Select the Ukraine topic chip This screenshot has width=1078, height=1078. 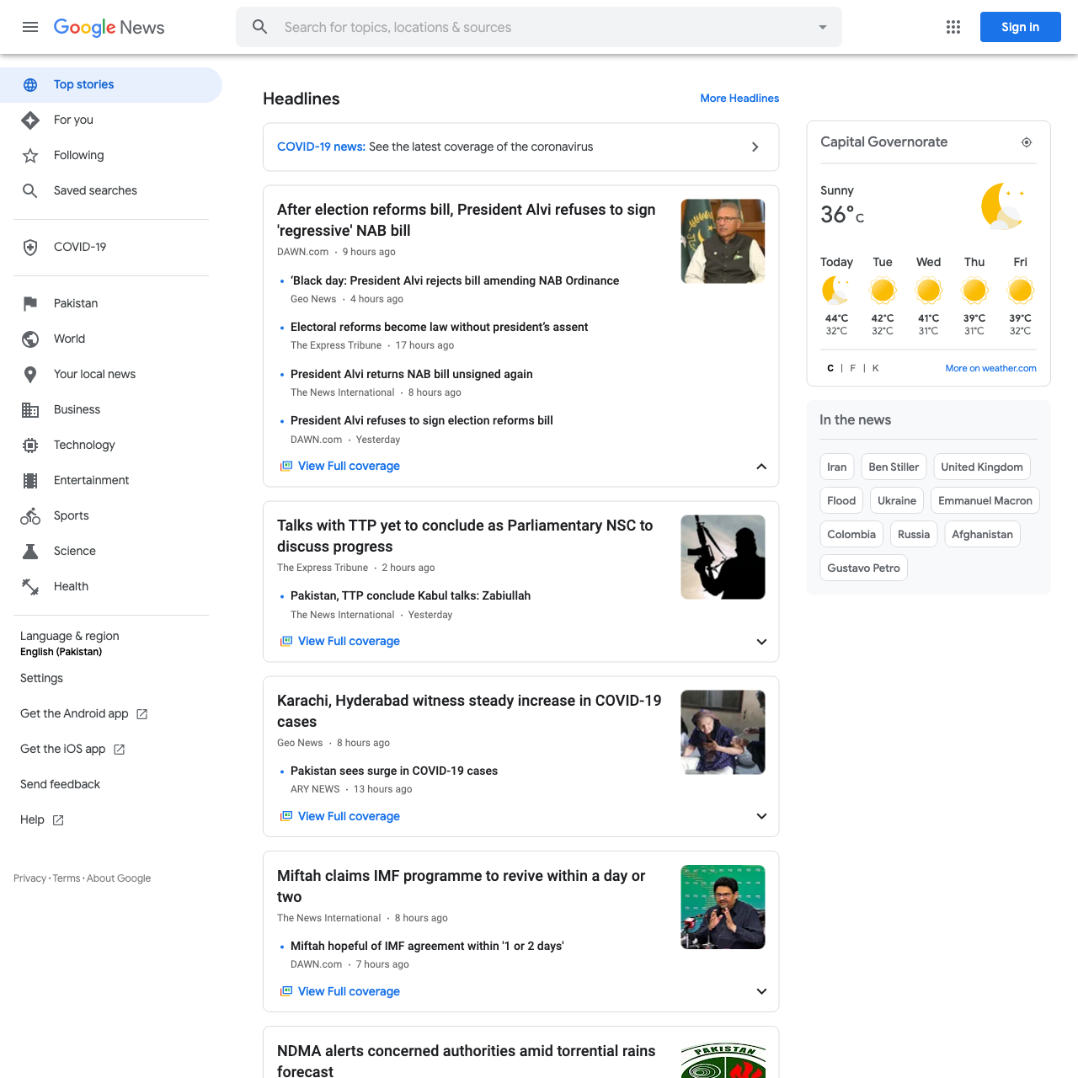[x=896, y=500]
